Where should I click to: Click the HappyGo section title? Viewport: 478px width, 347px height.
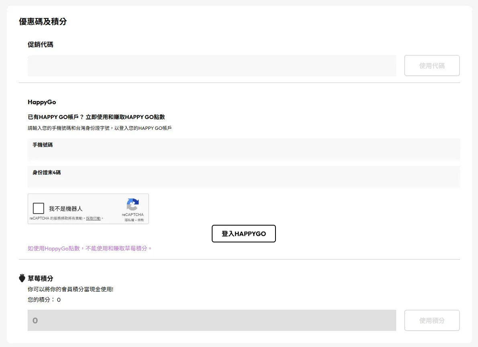click(x=42, y=102)
